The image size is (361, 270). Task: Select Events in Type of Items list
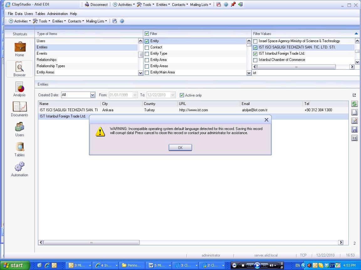click(86, 53)
